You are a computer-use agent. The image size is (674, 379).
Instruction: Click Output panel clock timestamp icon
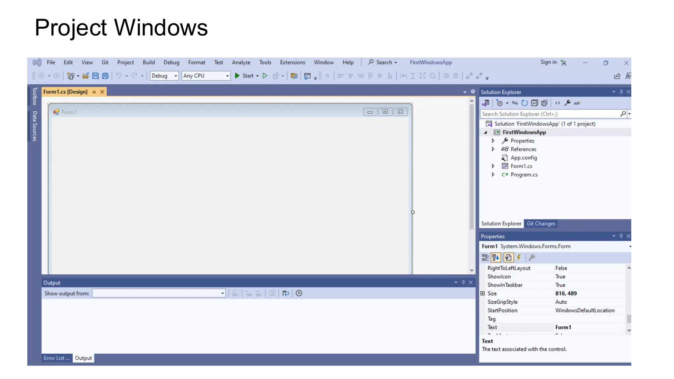(299, 293)
